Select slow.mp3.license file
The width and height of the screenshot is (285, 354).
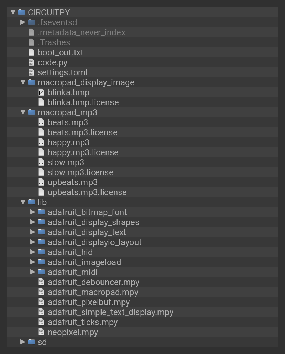tap(80, 172)
